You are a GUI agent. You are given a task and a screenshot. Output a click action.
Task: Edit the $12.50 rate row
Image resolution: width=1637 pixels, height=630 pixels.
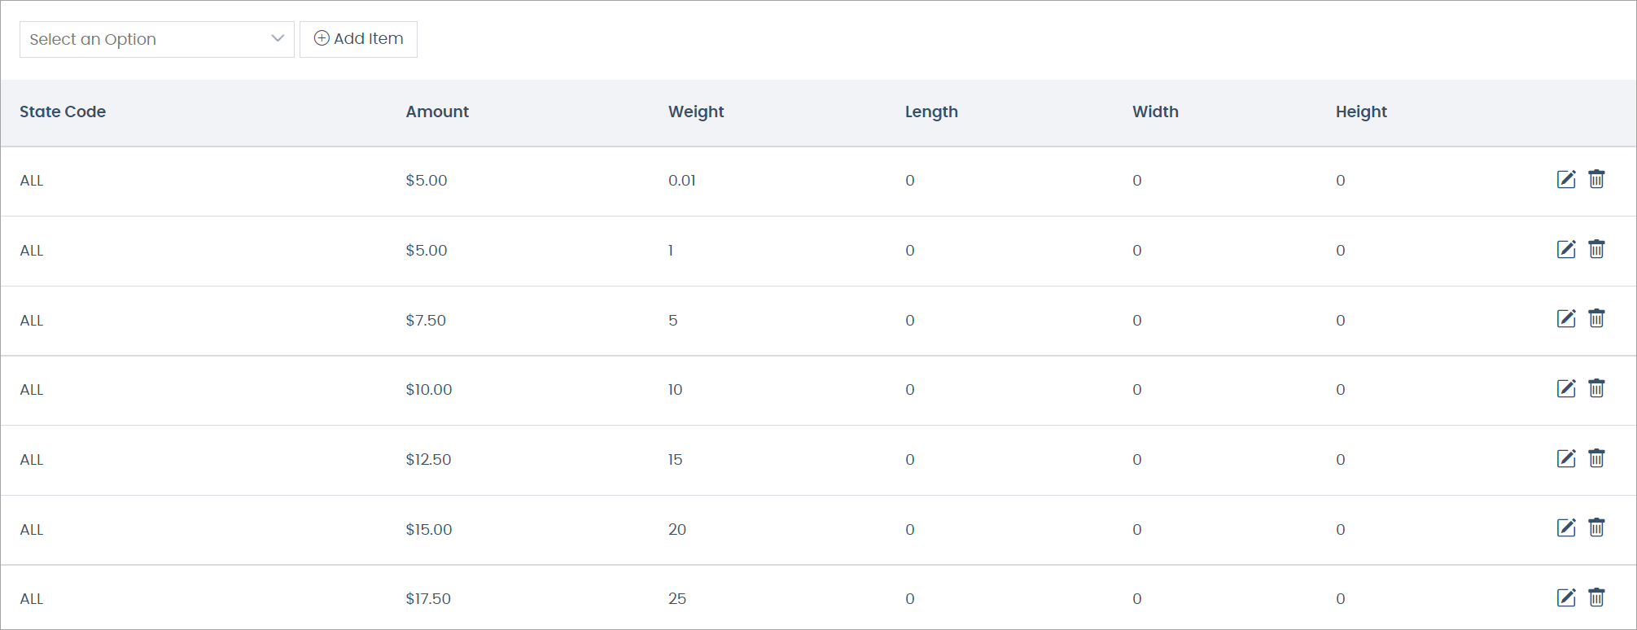point(1566,458)
